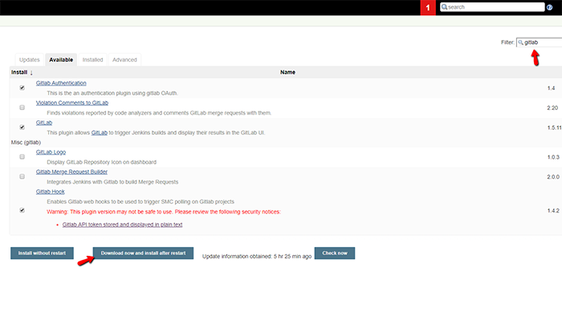The image size is (562, 316).
Task: Click Download now and install after restart
Action: (143, 253)
